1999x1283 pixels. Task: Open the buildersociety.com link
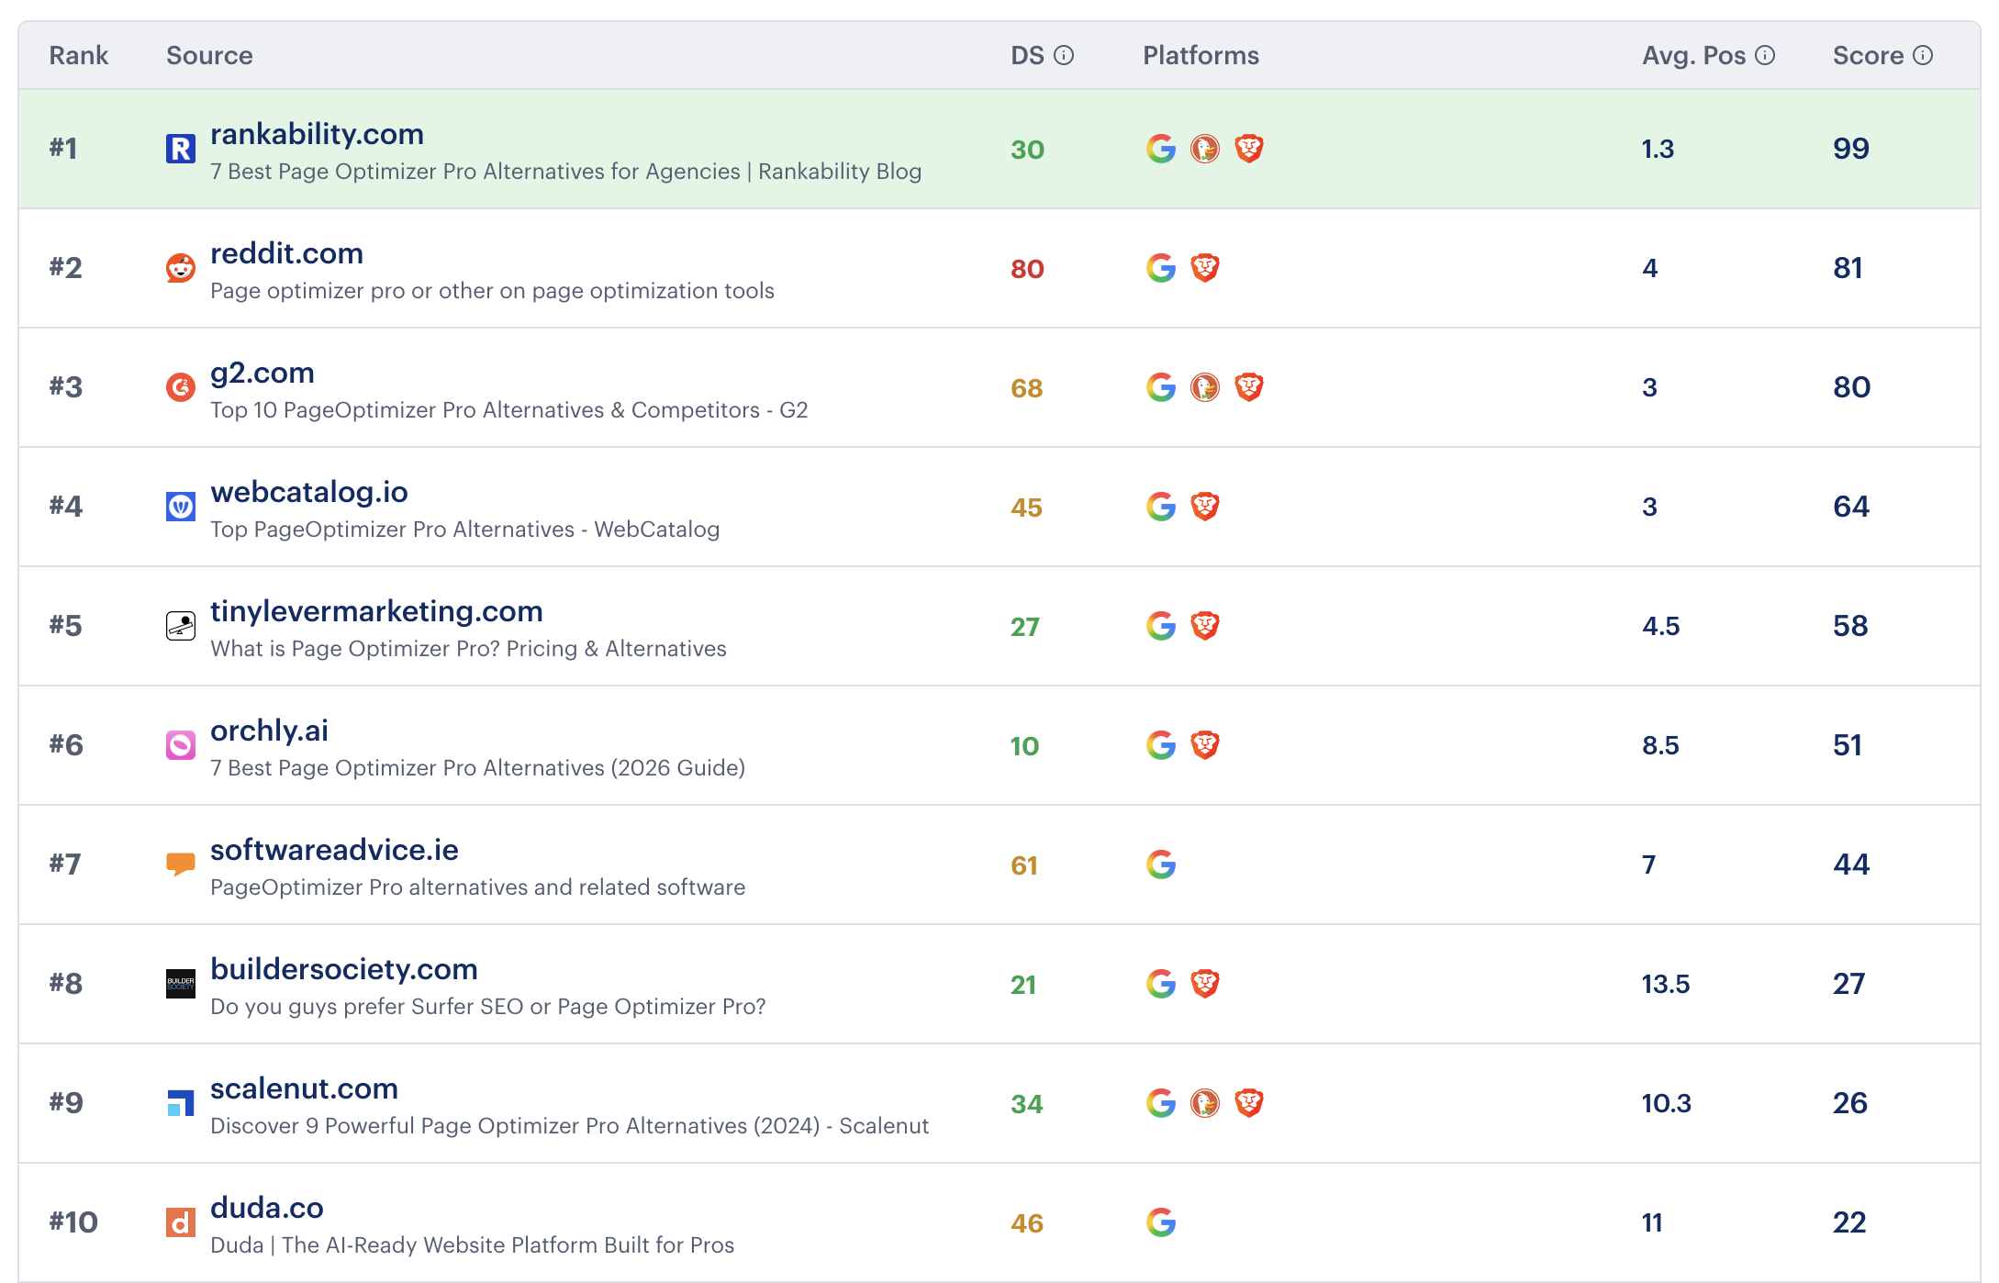[343, 969]
